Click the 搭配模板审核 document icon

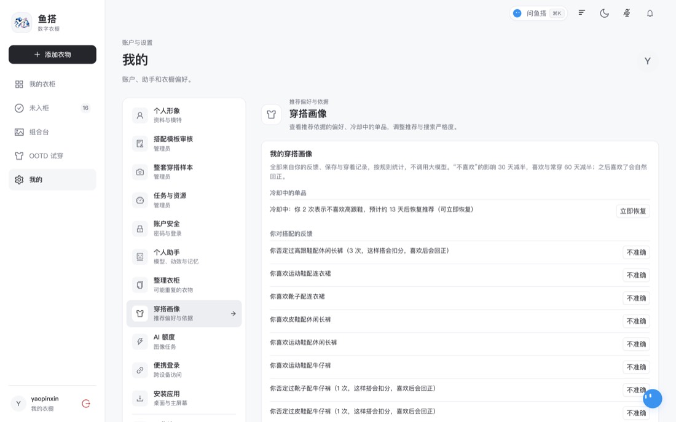[x=140, y=144]
